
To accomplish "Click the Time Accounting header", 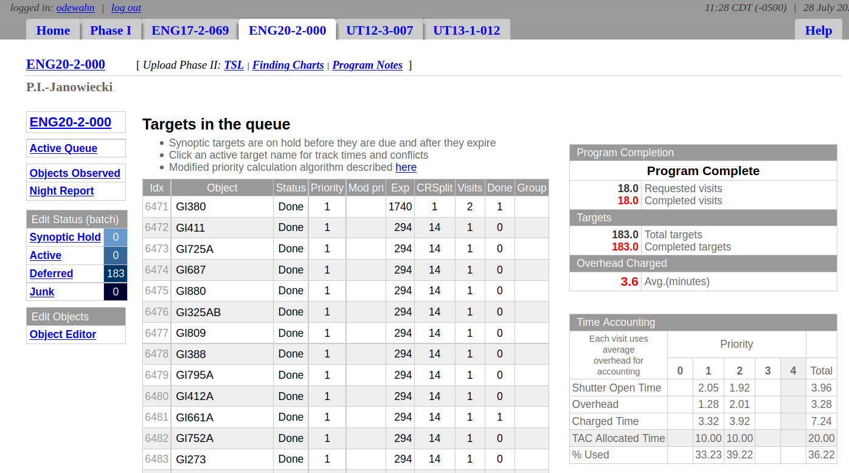I will [703, 322].
